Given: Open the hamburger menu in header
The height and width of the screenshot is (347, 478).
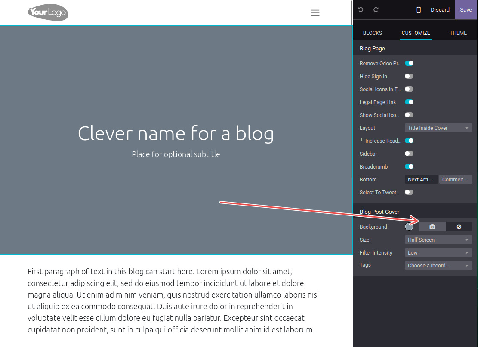Looking at the screenshot, I should 315,13.
